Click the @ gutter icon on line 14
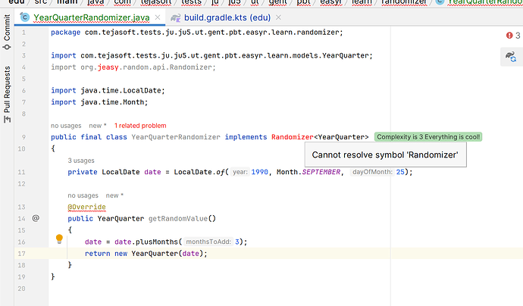 [x=36, y=218]
